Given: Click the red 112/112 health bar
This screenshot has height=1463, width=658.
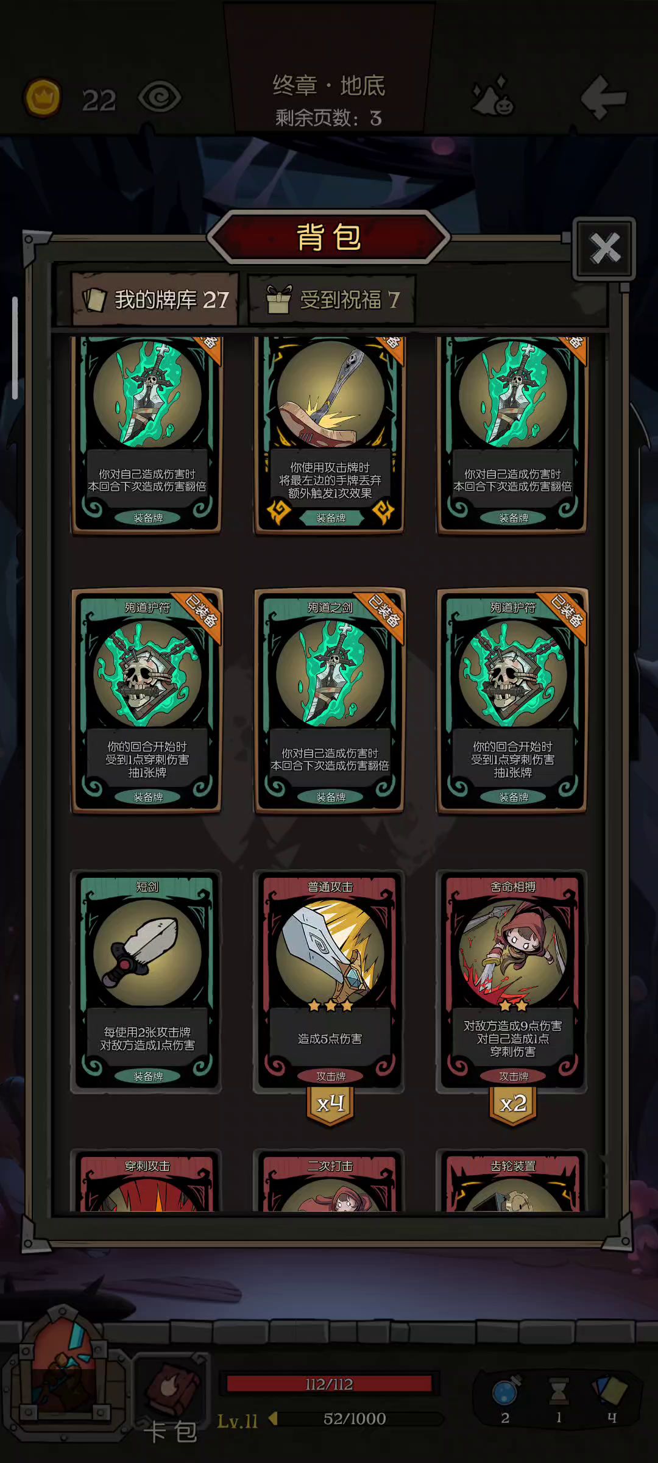Looking at the screenshot, I should coord(329,1384).
